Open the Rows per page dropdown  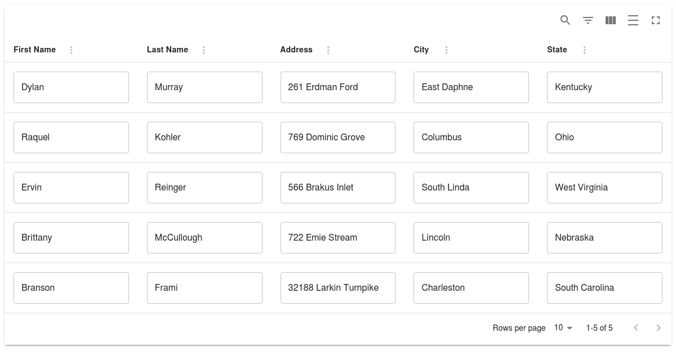(x=563, y=327)
